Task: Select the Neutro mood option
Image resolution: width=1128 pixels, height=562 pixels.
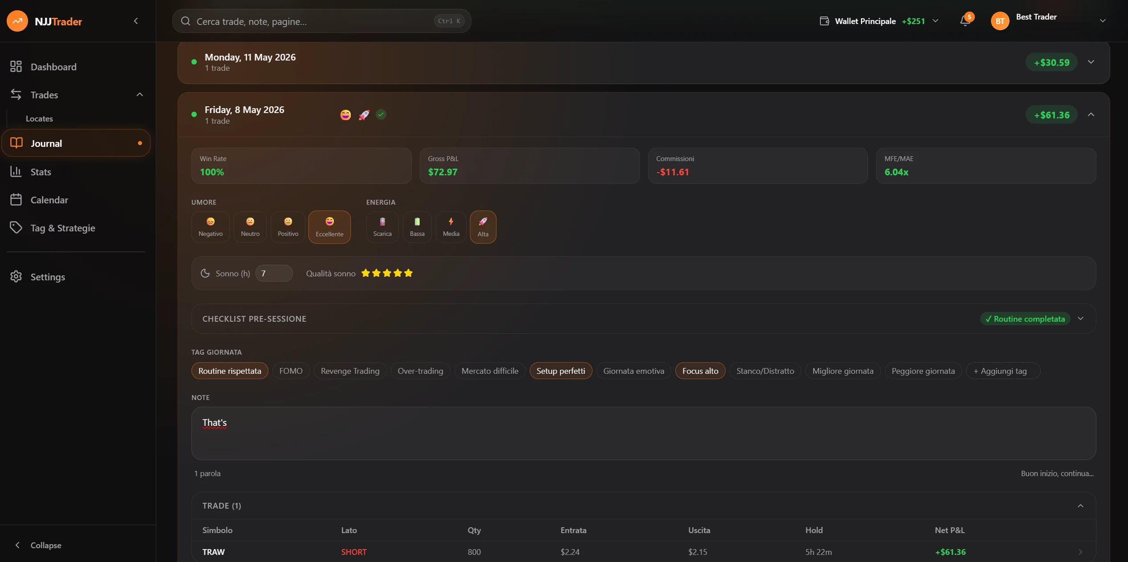Action: point(250,227)
